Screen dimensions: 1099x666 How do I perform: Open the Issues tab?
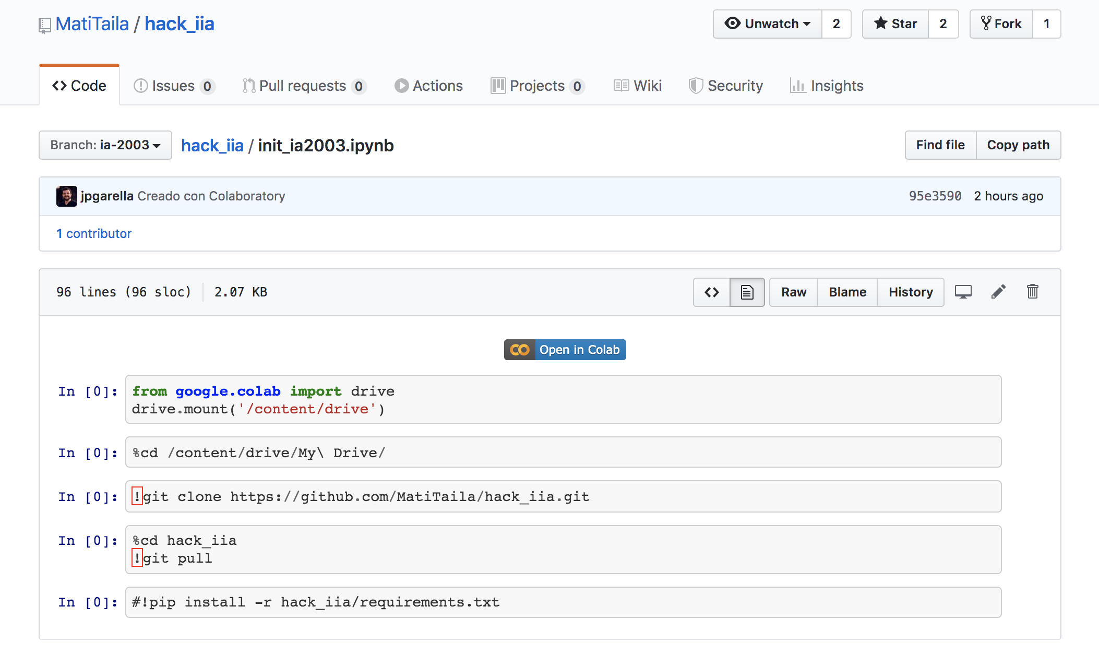(x=174, y=86)
